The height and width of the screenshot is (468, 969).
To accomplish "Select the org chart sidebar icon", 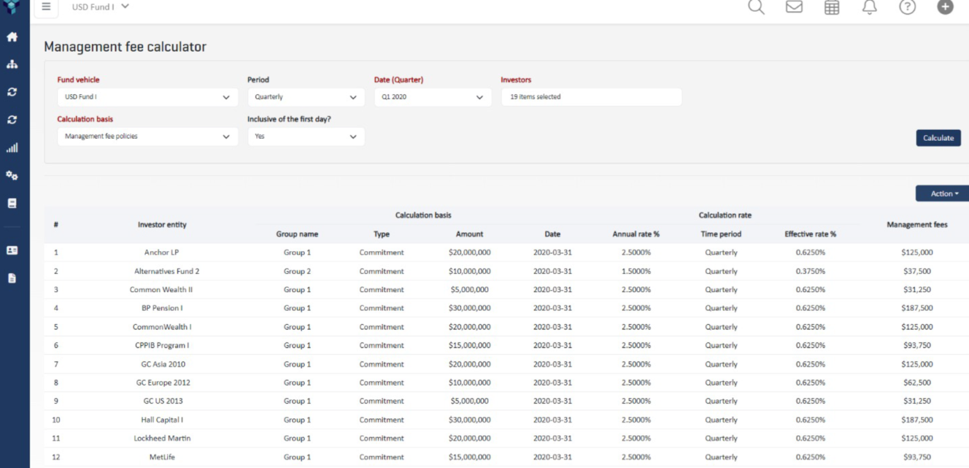I will click(13, 63).
